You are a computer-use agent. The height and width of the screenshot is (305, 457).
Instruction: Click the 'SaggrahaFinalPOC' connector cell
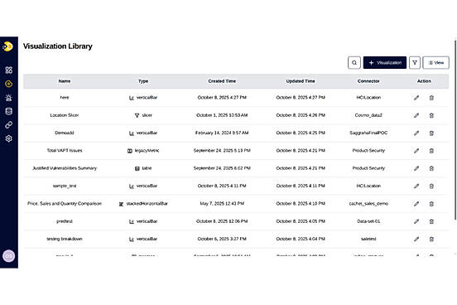368,133
